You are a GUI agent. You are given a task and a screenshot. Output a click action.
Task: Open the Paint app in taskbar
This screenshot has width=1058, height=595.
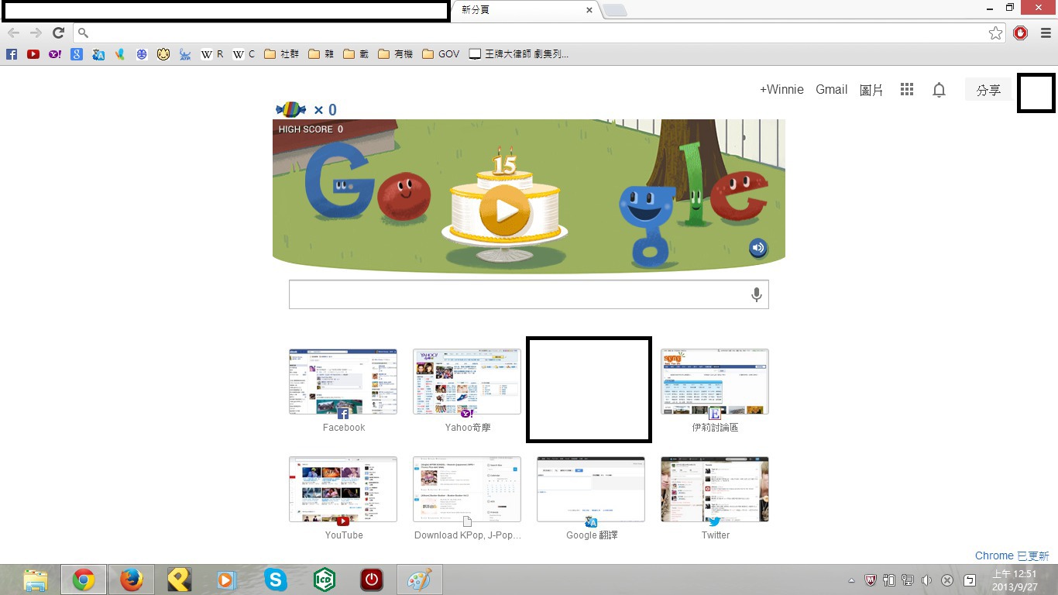[x=419, y=580]
